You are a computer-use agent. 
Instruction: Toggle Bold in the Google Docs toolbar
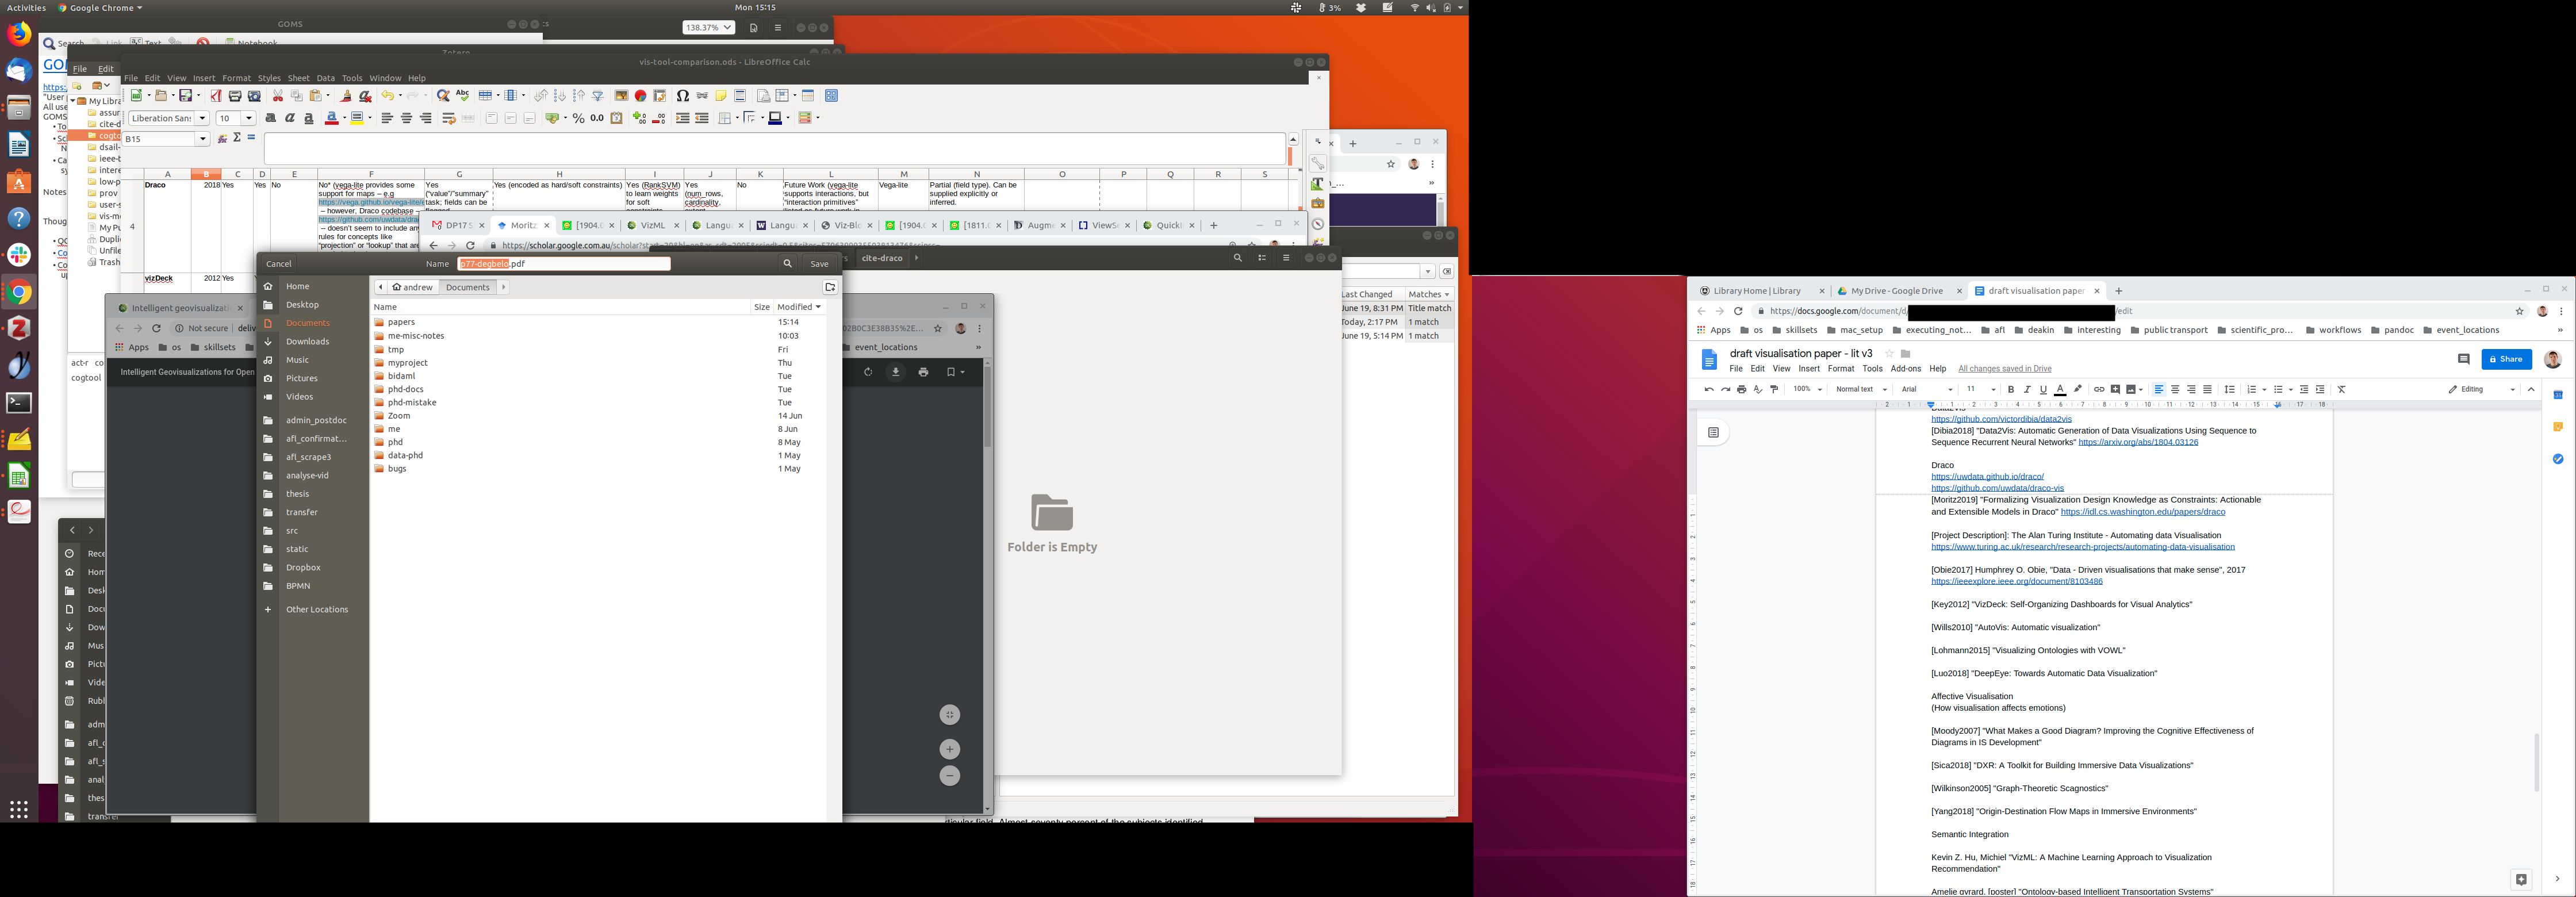tap(2011, 390)
